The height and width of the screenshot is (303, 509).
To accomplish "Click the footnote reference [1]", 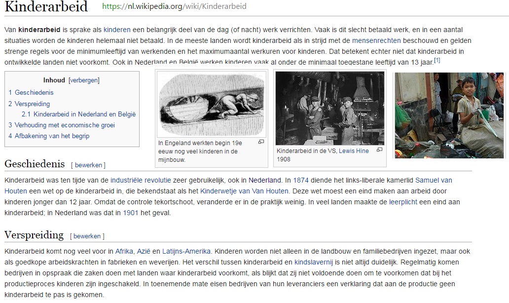I will click(437, 61).
